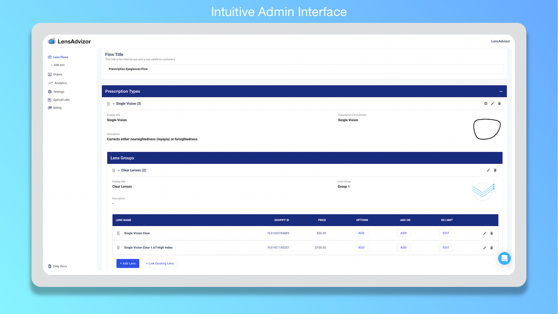
Task: Delete the Single Vision Clear lens
Action: point(492,233)
